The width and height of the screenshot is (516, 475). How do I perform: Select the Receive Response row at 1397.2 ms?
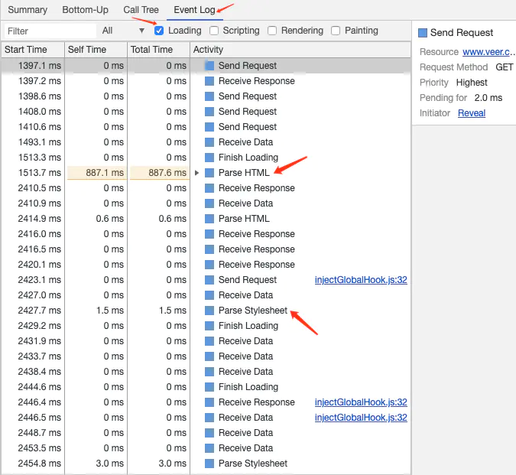pos(206,81)
